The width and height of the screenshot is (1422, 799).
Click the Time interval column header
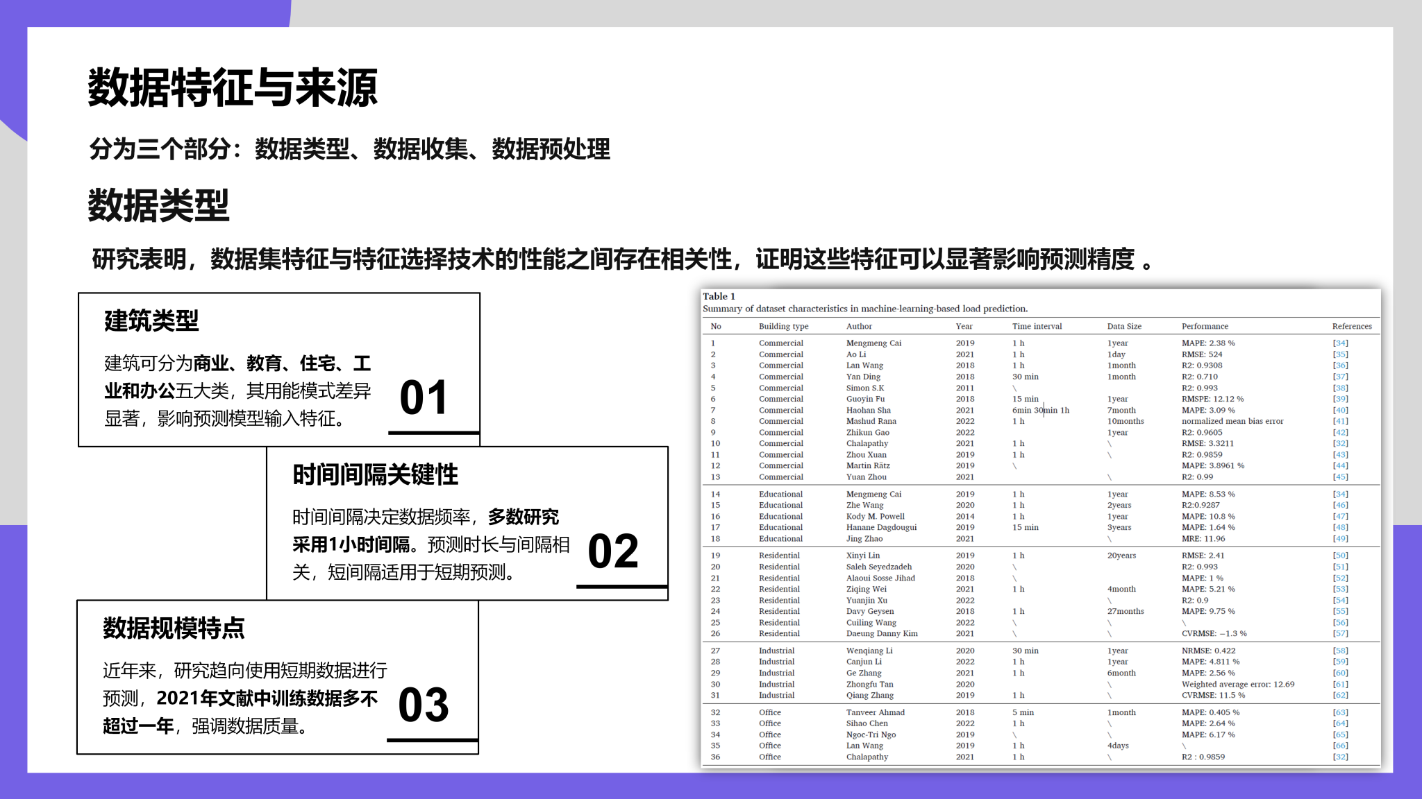[x=1037, y=326]
